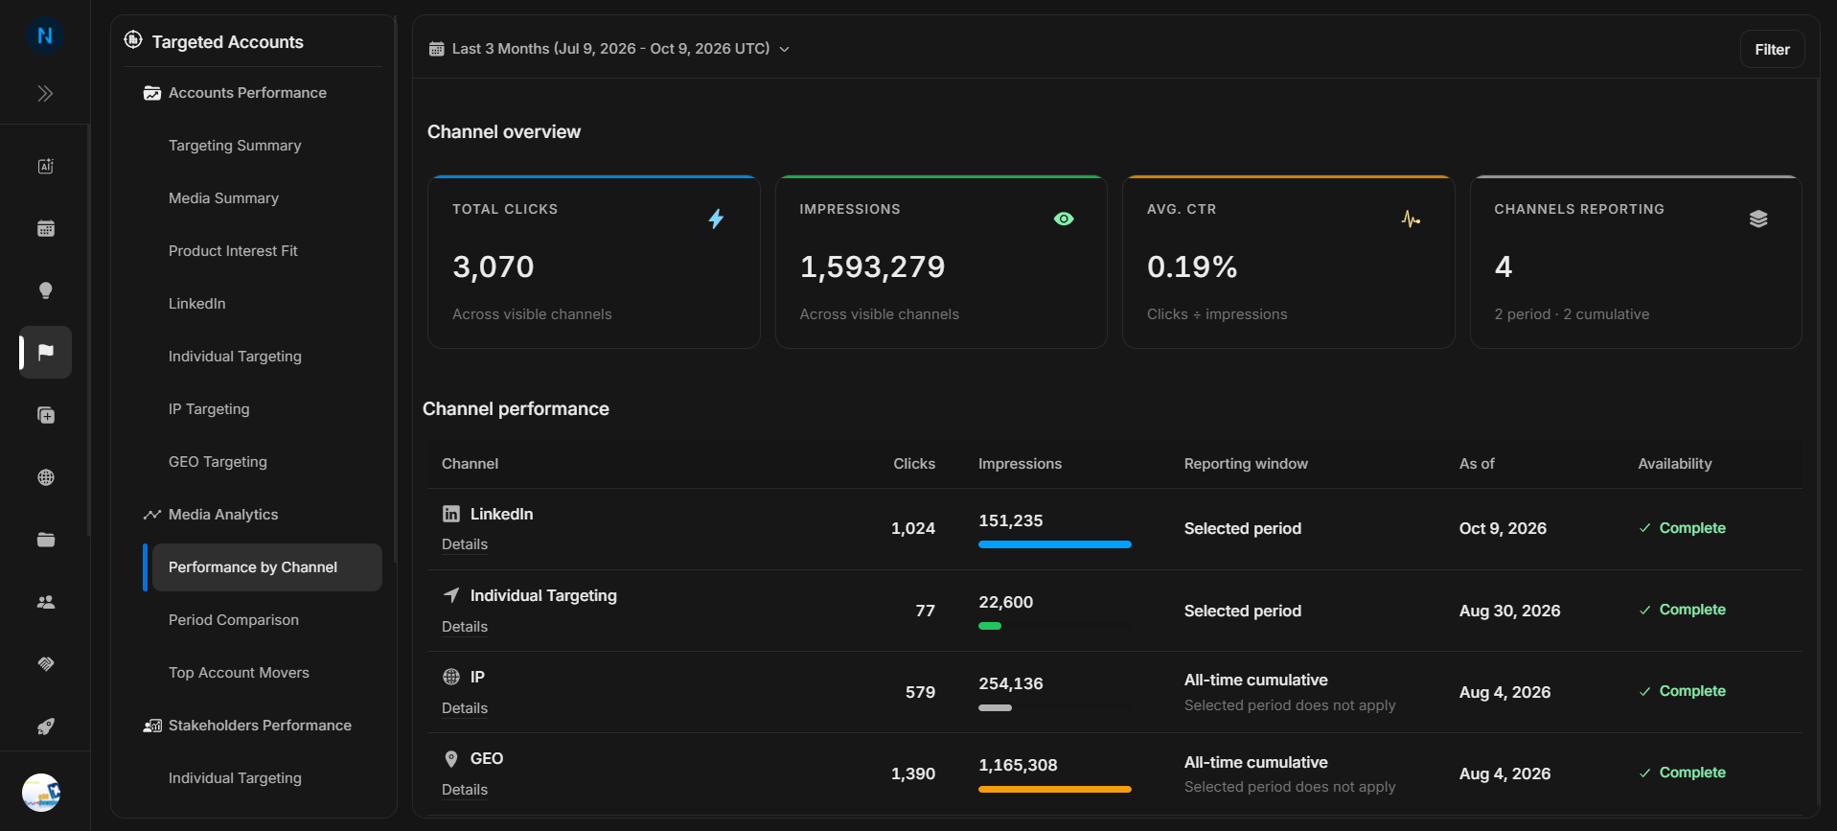This screenshot has height=831, width=1837.
Task: Go to Media Summary in the sidebar
Action: click(x=223, y=198)
